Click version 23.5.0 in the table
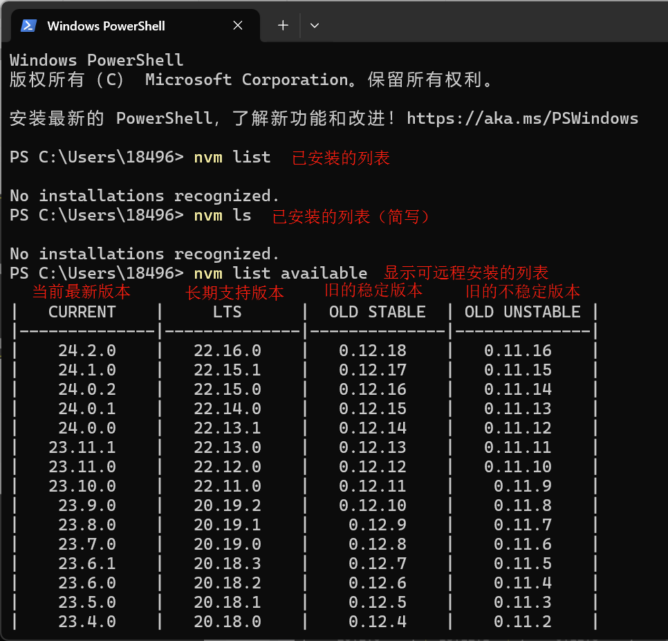668x641 pixels. (87, 602)
